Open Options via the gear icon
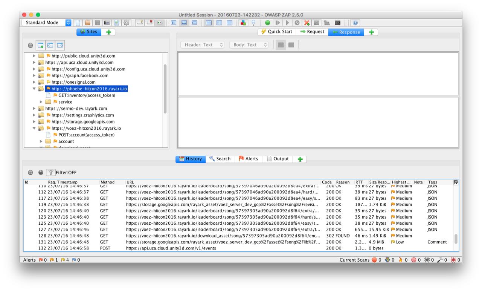This screenshot has width=482, height=291. click(127, 23)
